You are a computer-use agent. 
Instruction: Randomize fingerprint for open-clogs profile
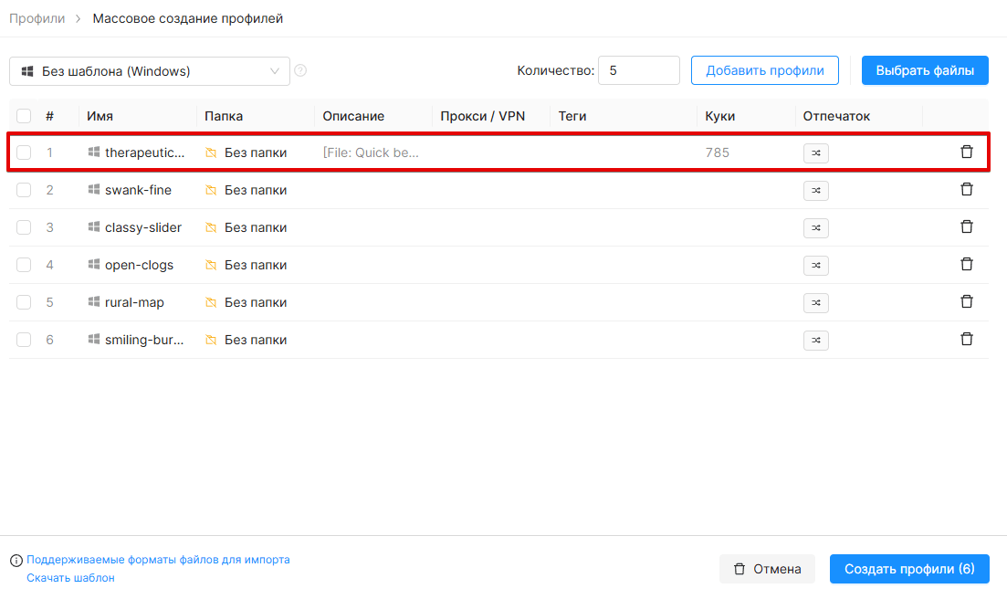815,265
